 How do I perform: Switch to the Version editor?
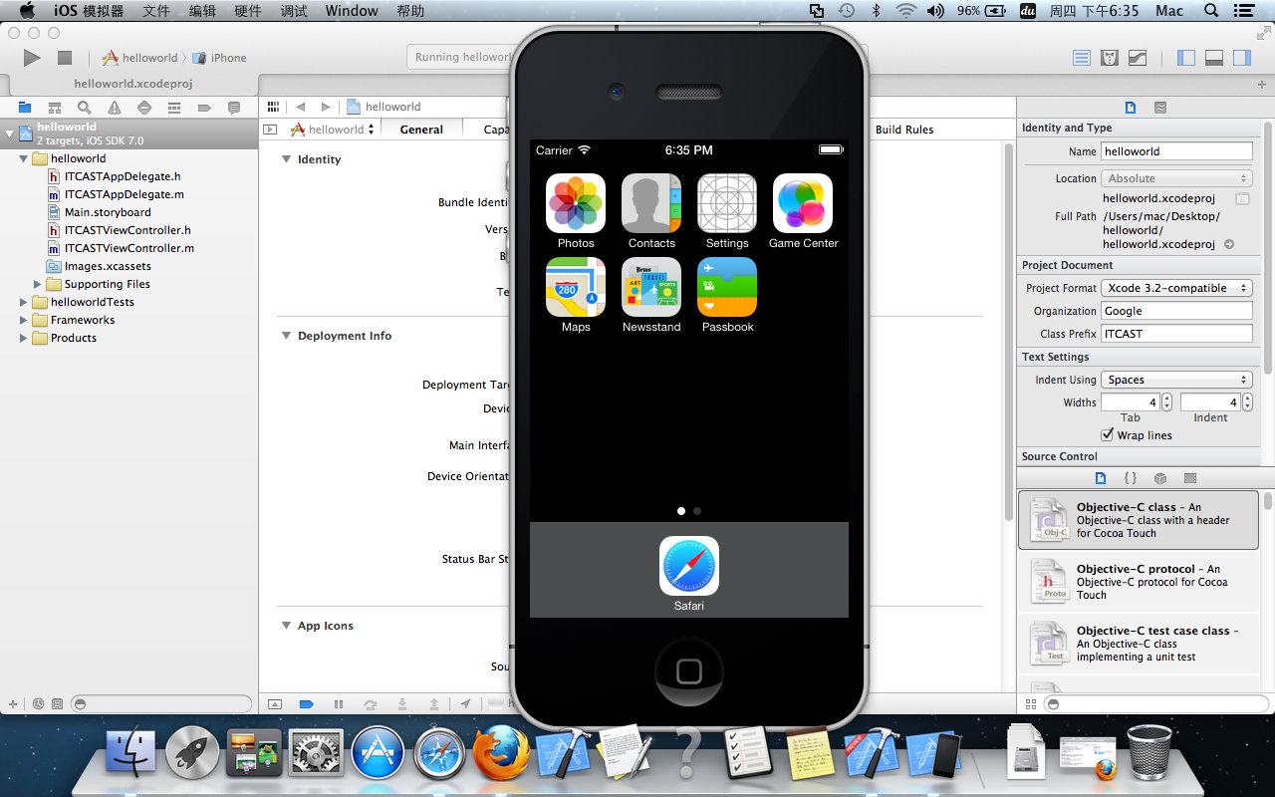[1138, 58]
